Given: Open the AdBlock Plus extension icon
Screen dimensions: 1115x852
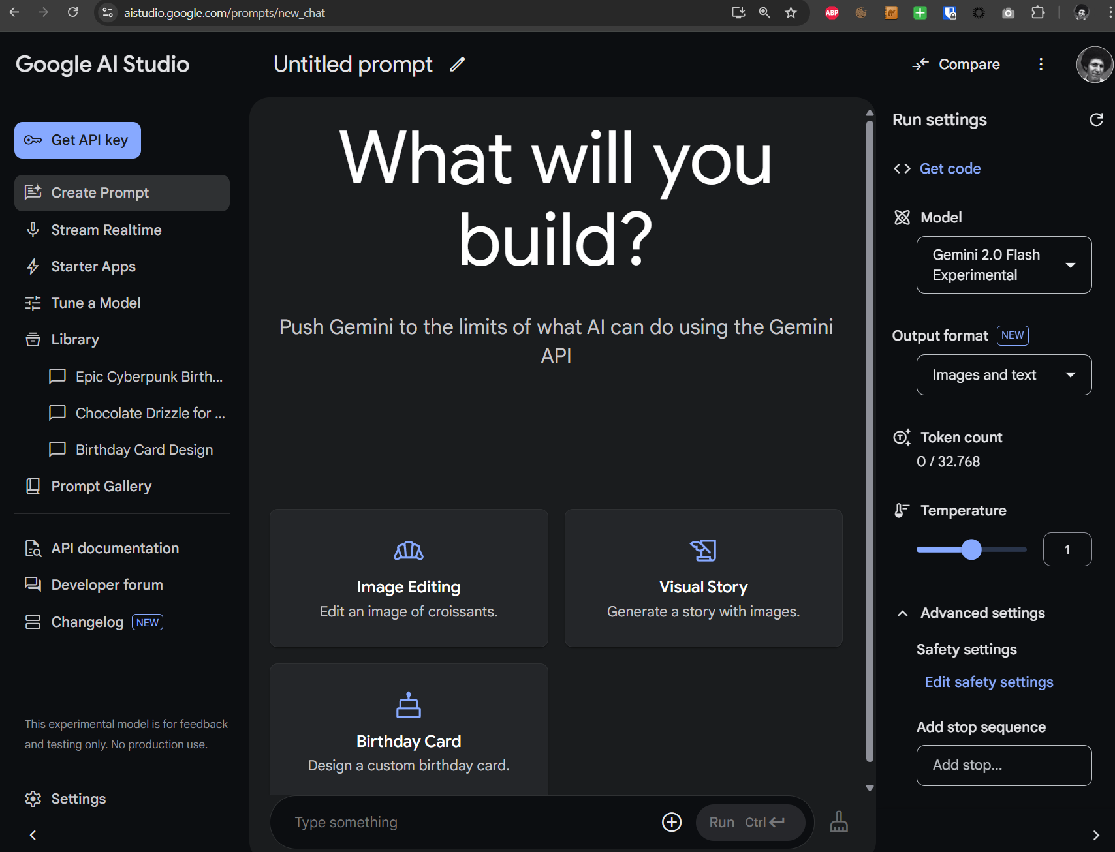Looking at the screenshot, I should tap(832, 12).
